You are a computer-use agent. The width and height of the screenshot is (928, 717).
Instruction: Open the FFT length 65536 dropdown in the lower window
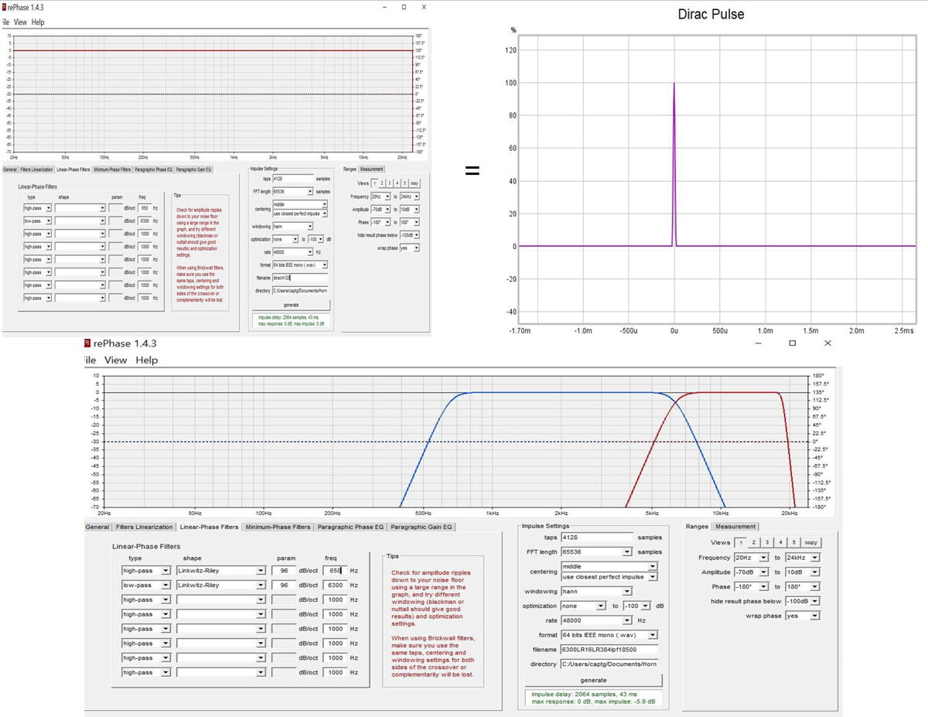tap(597, 552)
